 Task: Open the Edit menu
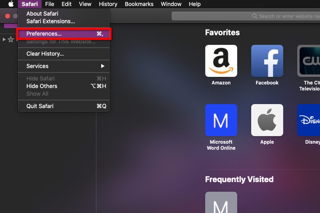(x=67, y=4)
